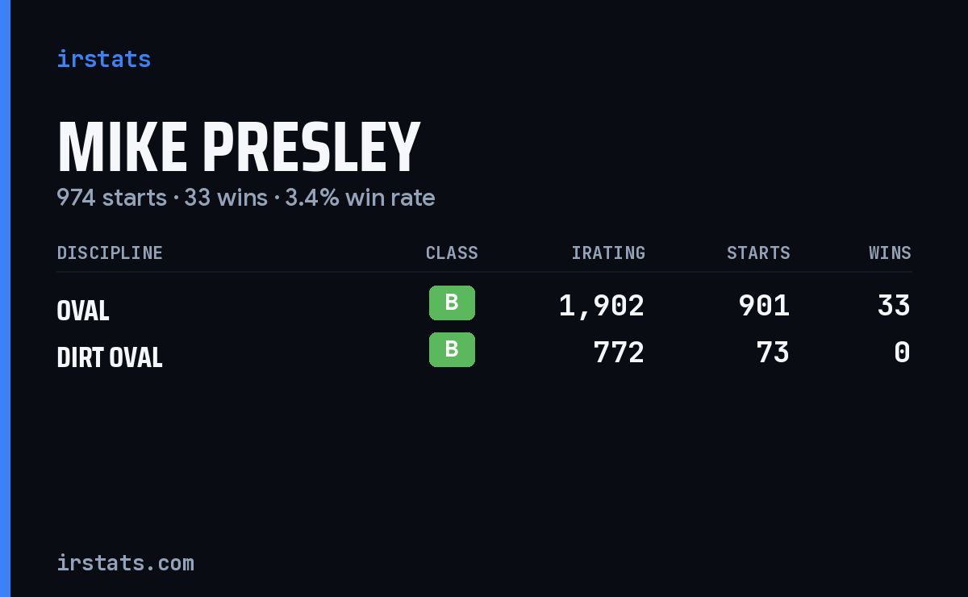Click the Dirt Oval starts value 73
968x597 pixels.
(773, 353)
